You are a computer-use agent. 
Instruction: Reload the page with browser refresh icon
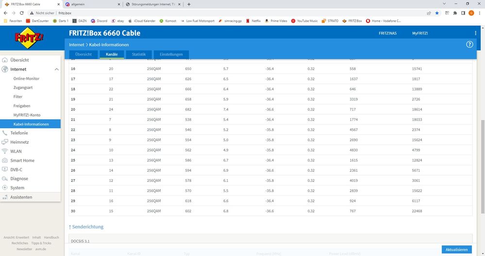(x=22, y=13)
